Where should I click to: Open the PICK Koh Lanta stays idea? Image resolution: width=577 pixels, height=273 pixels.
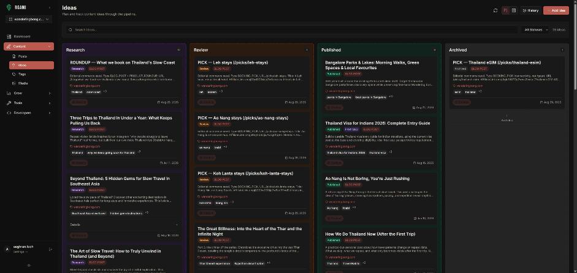pos(245,173)
